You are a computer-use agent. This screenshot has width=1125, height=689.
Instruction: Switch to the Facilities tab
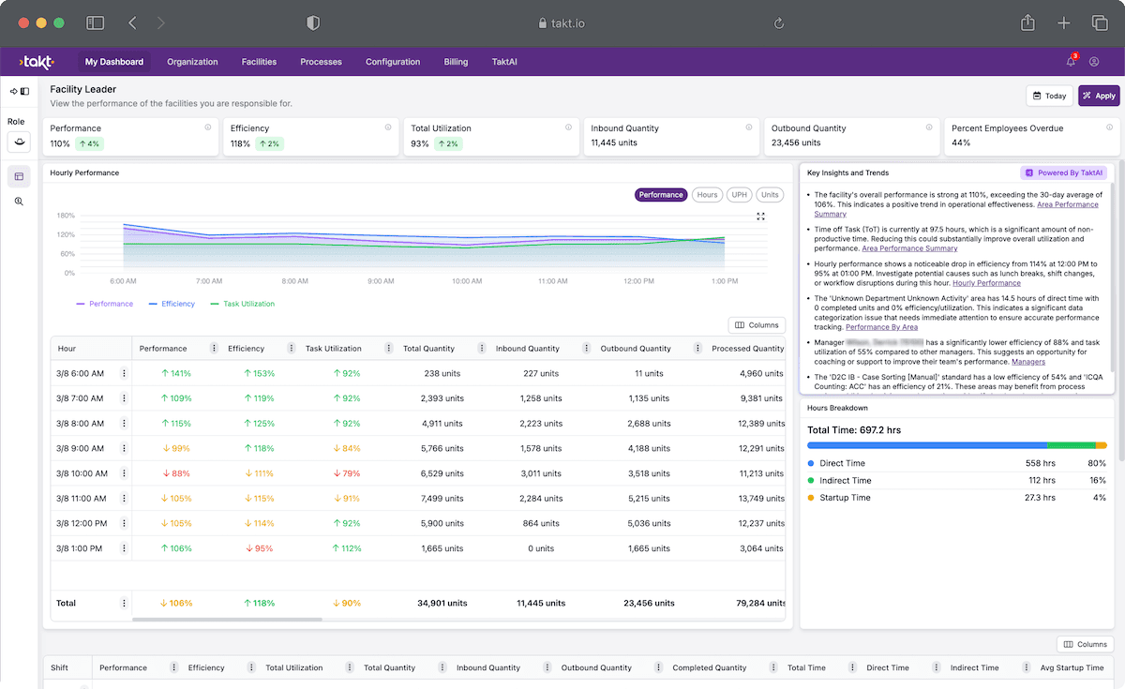(259, 61)
